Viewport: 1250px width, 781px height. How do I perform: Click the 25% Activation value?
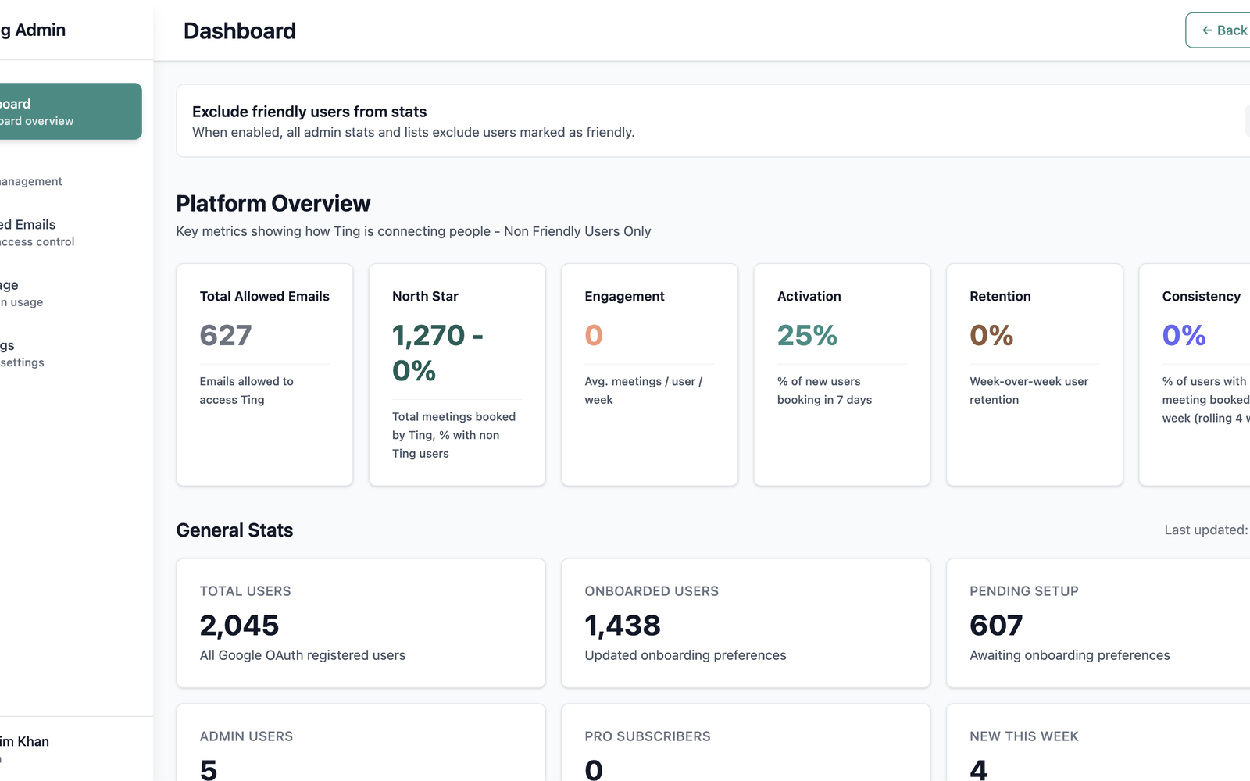(807, 335)
